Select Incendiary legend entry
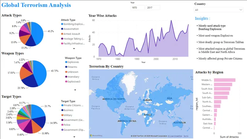The width and height of the screenshot is (247, 139). tap(72, 77)
